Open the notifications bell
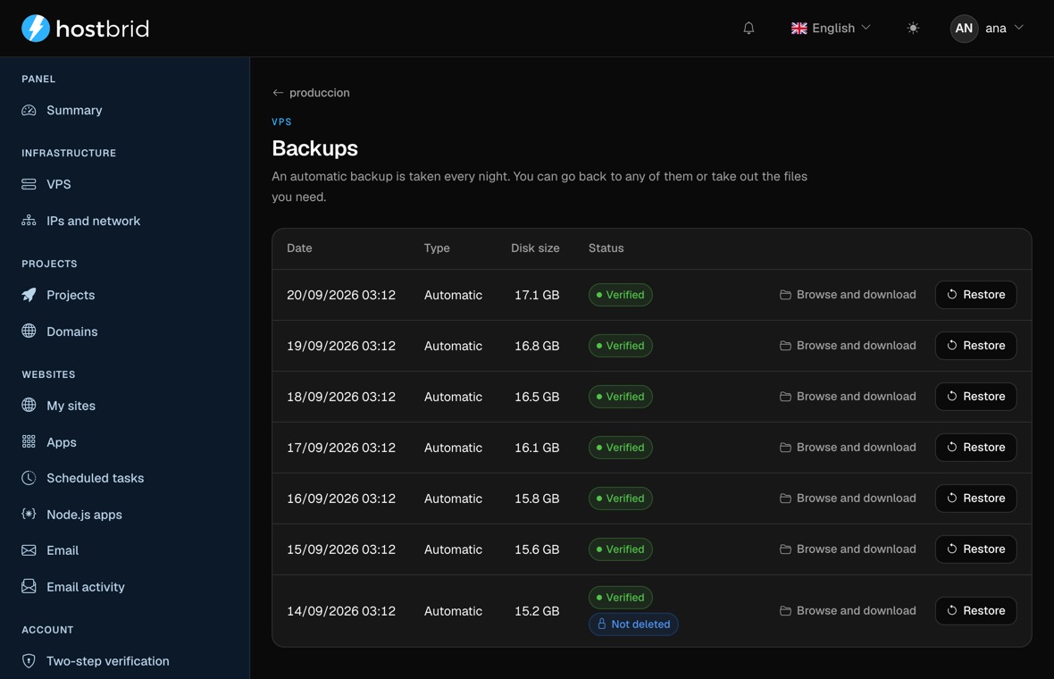Image resolution: width=1054 pixels, height=679 pixels. [749, 29]
